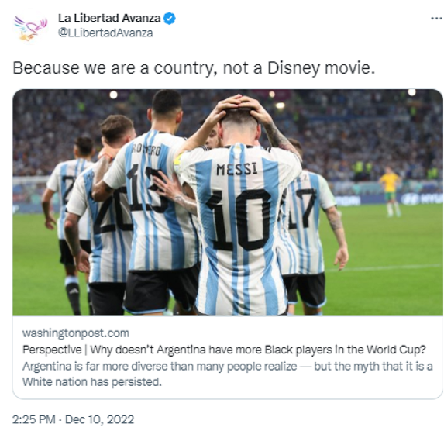Click the washingtonpost.com domain label
This screenshot has width=444, height=431.
pos(76,333)
